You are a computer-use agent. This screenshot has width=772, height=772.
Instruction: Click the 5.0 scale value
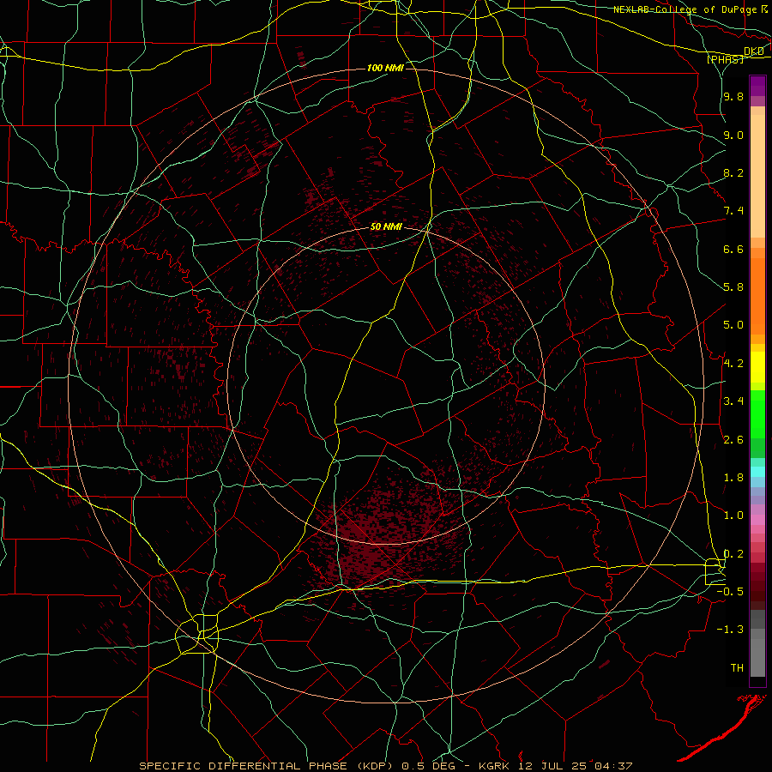pyautogui.click(x=733, y=325)
